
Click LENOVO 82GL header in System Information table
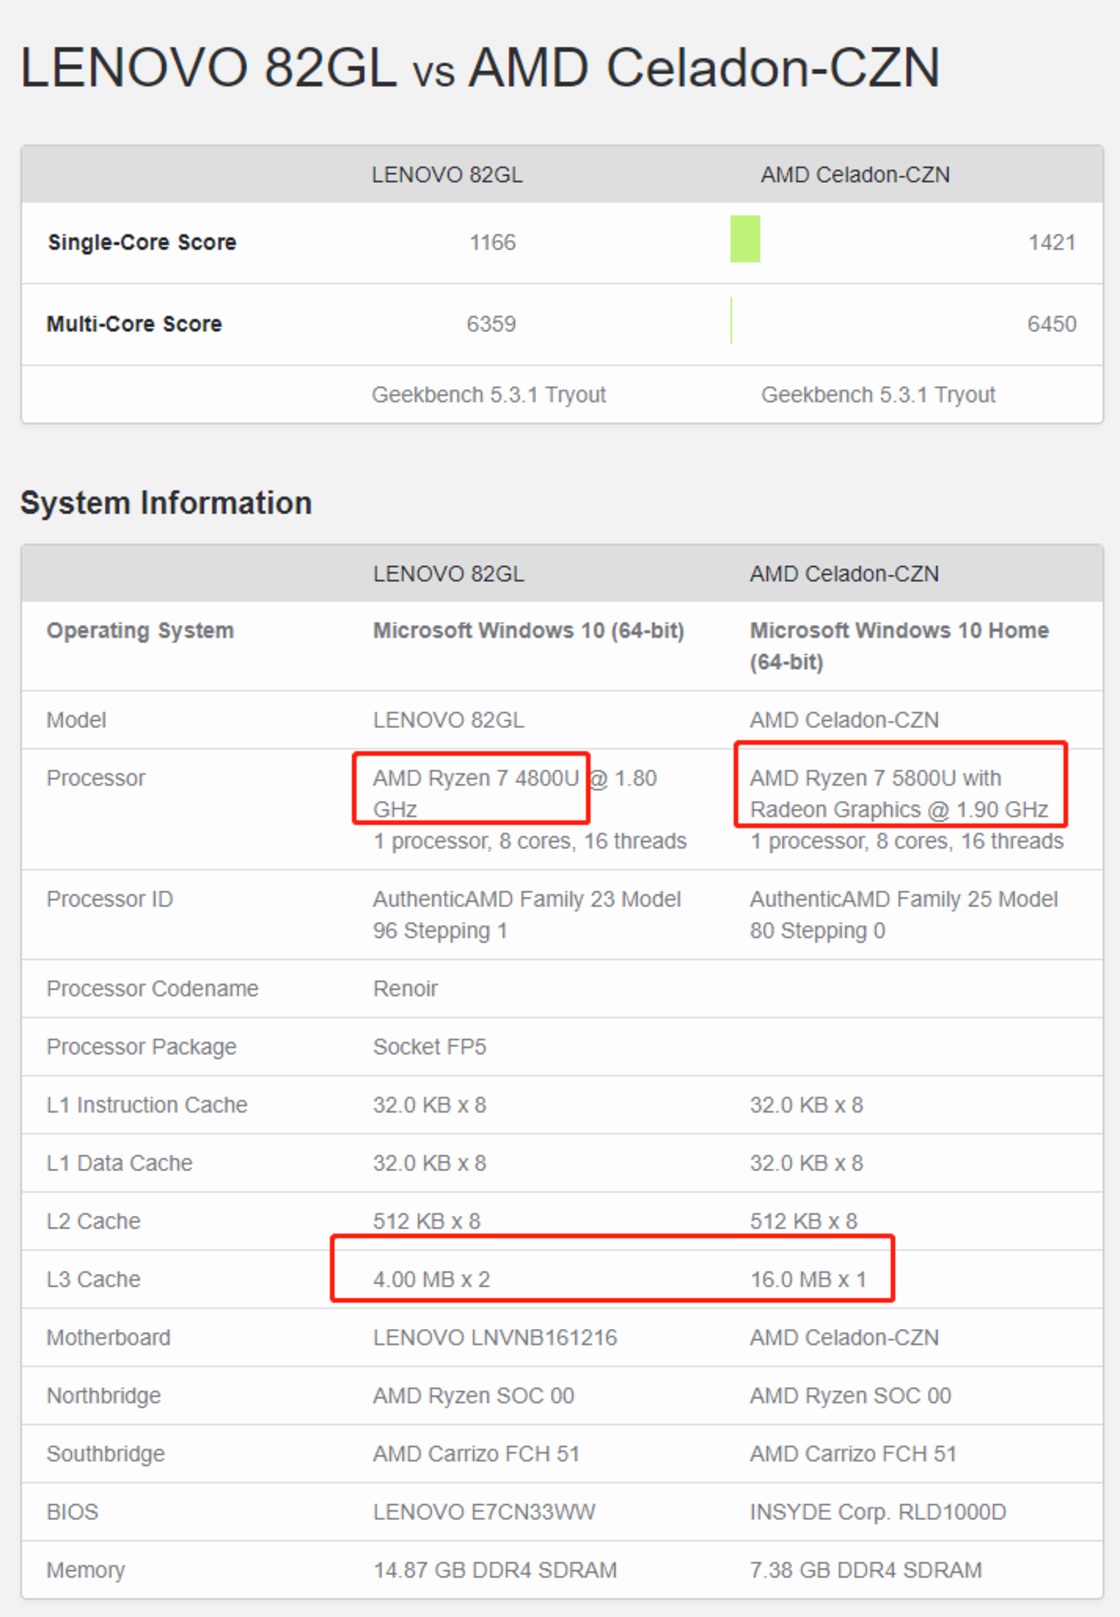[449, 574]
